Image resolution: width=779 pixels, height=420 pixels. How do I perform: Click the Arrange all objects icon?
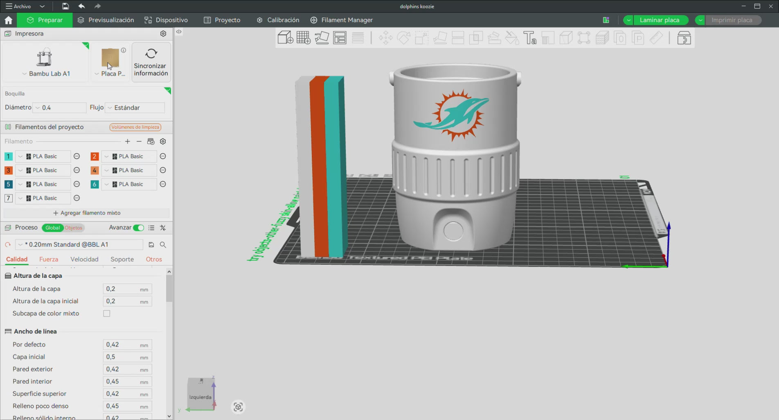tap(340, 38)
